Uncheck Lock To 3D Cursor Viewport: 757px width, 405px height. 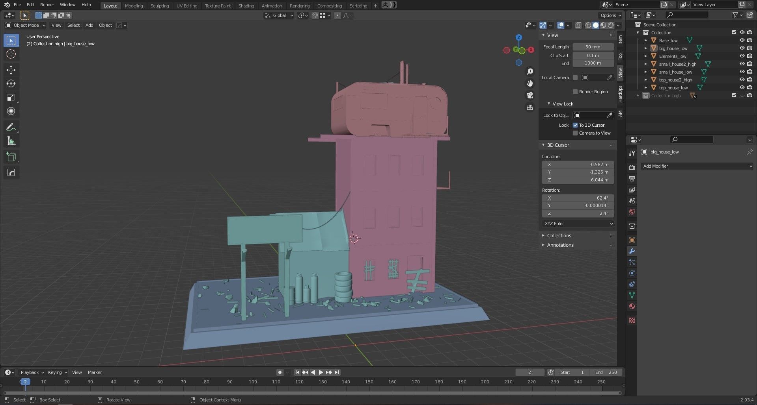click(x=575, y=125)
